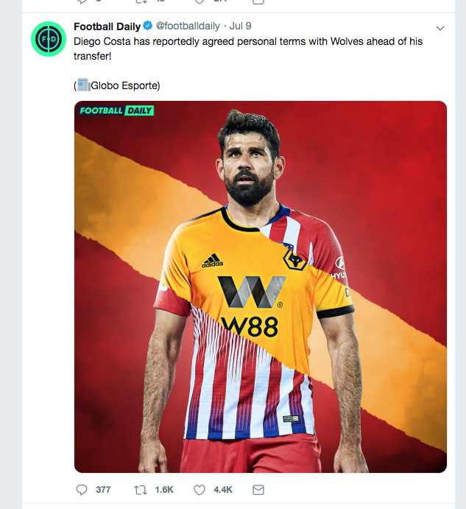Click the 4.4K likes count
The image size is (466, 509).
coord(223,490)
